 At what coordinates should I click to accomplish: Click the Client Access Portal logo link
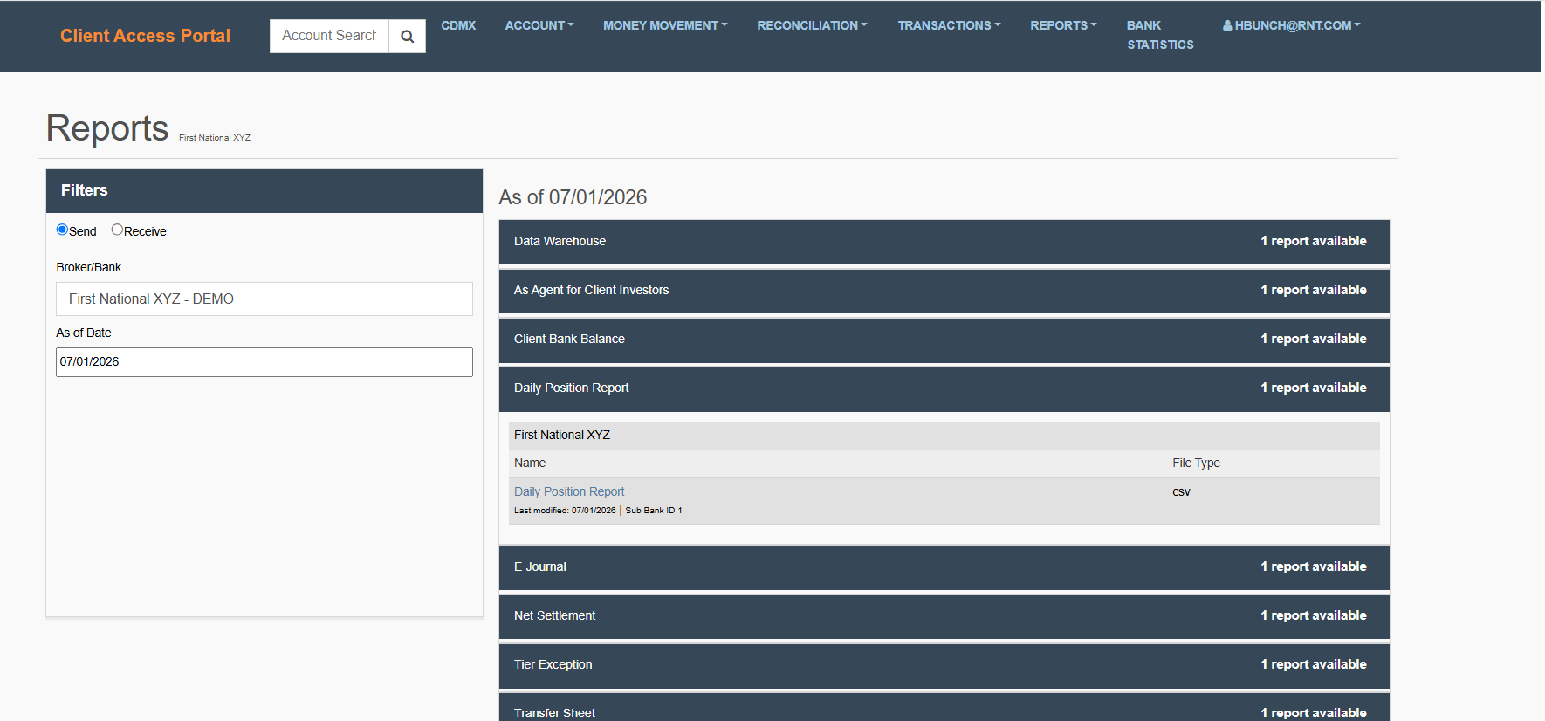click(x=146, y=36)
